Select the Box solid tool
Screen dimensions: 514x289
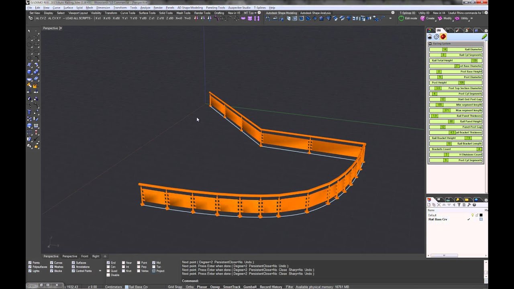click(29, 71)
